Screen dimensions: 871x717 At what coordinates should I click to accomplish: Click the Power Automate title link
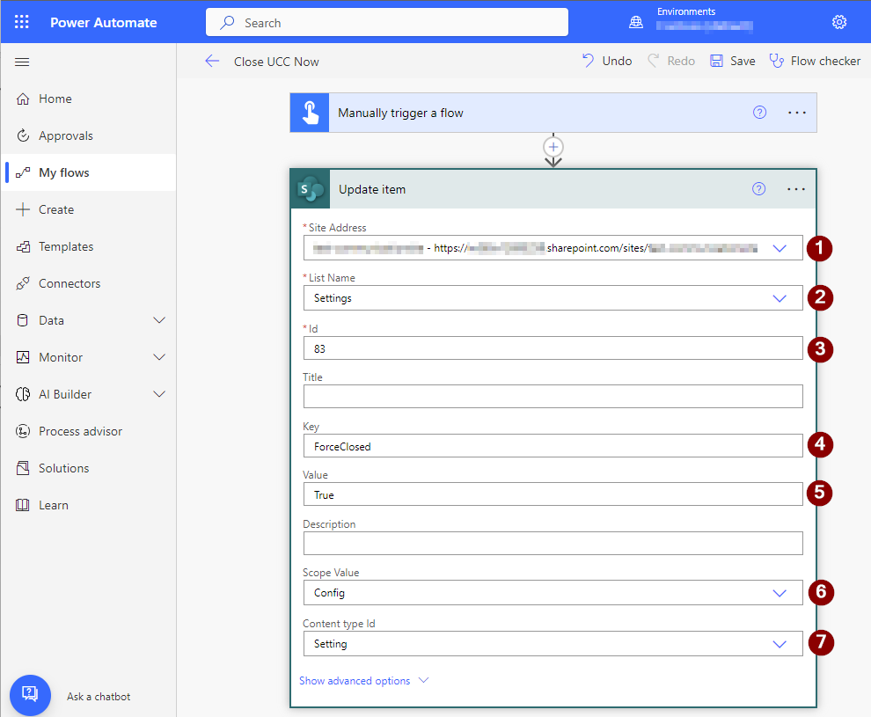click(104, 23)
